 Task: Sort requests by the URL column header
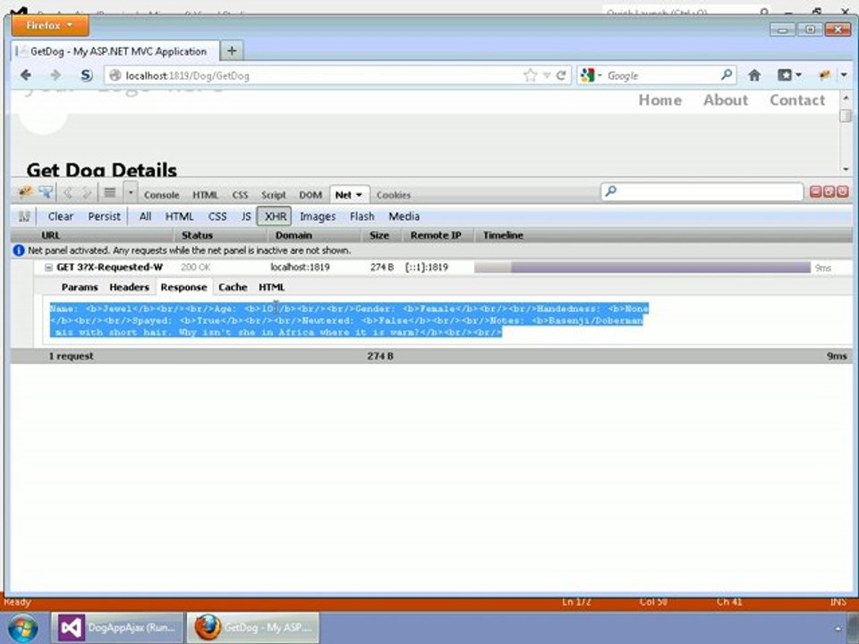pyautogui.click(x=92, y=235)
